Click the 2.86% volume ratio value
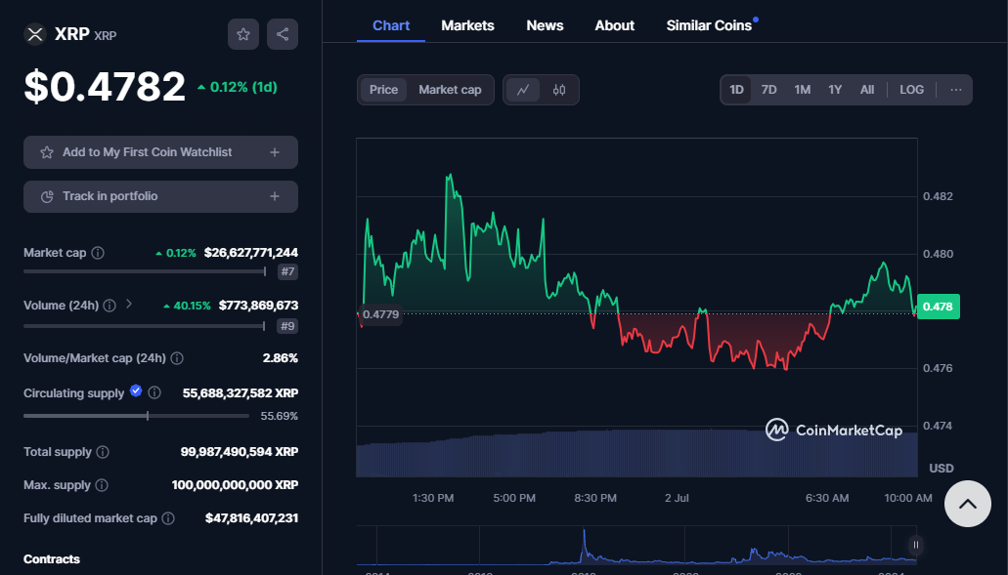 pos(281,358)
